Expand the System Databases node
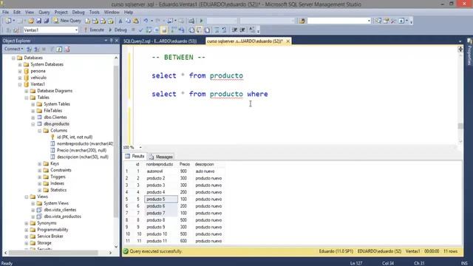The width and height of the screenshot is (473, 266). 20,64
